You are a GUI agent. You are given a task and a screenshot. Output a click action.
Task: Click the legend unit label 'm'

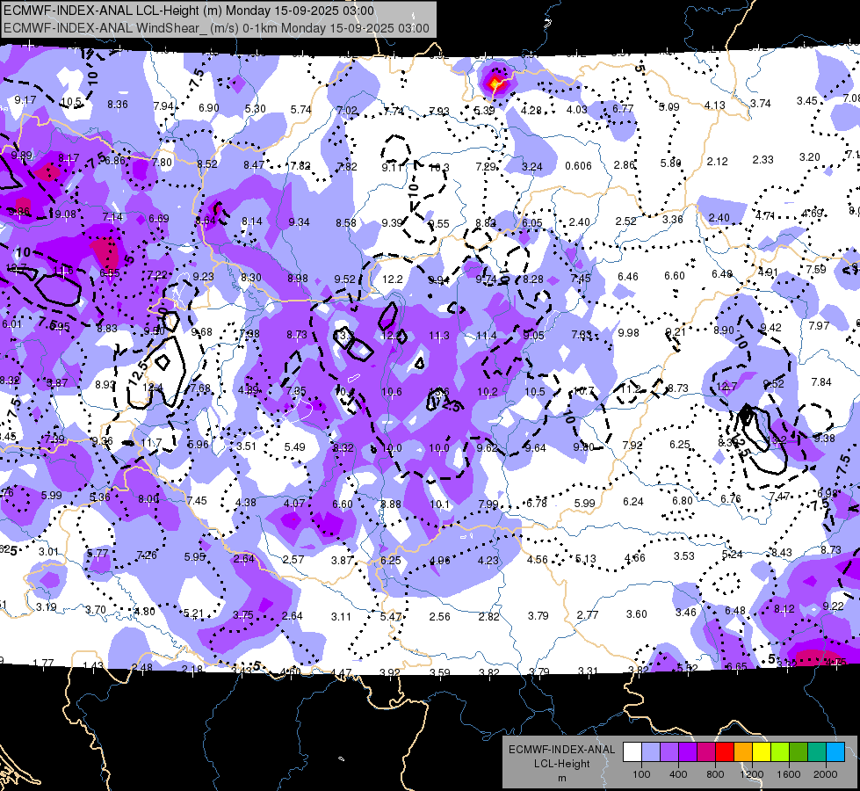click(x=562, y=778)
